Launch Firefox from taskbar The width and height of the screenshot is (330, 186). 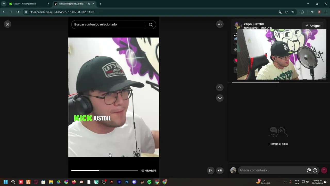point(74,182)
